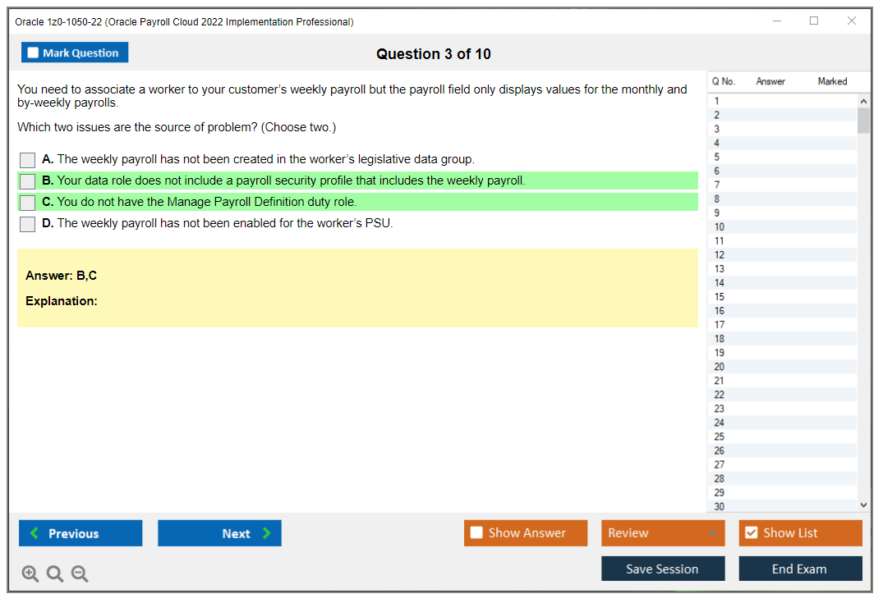The width and height of the screenshot is (883, 603).
Task: Click the question list scrollbar down arrow
Action: click(x=863, y=505)
